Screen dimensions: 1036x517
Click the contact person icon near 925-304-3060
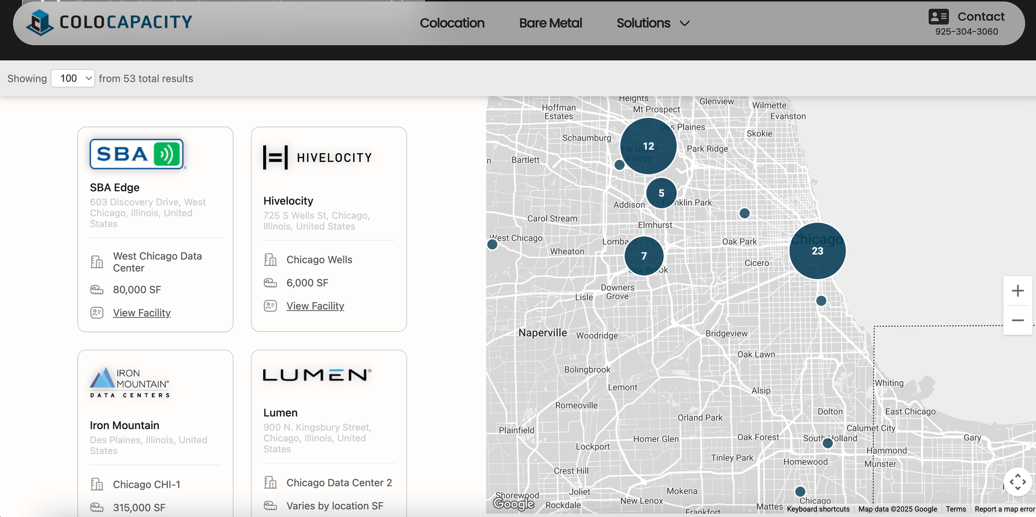click(939, 17)
